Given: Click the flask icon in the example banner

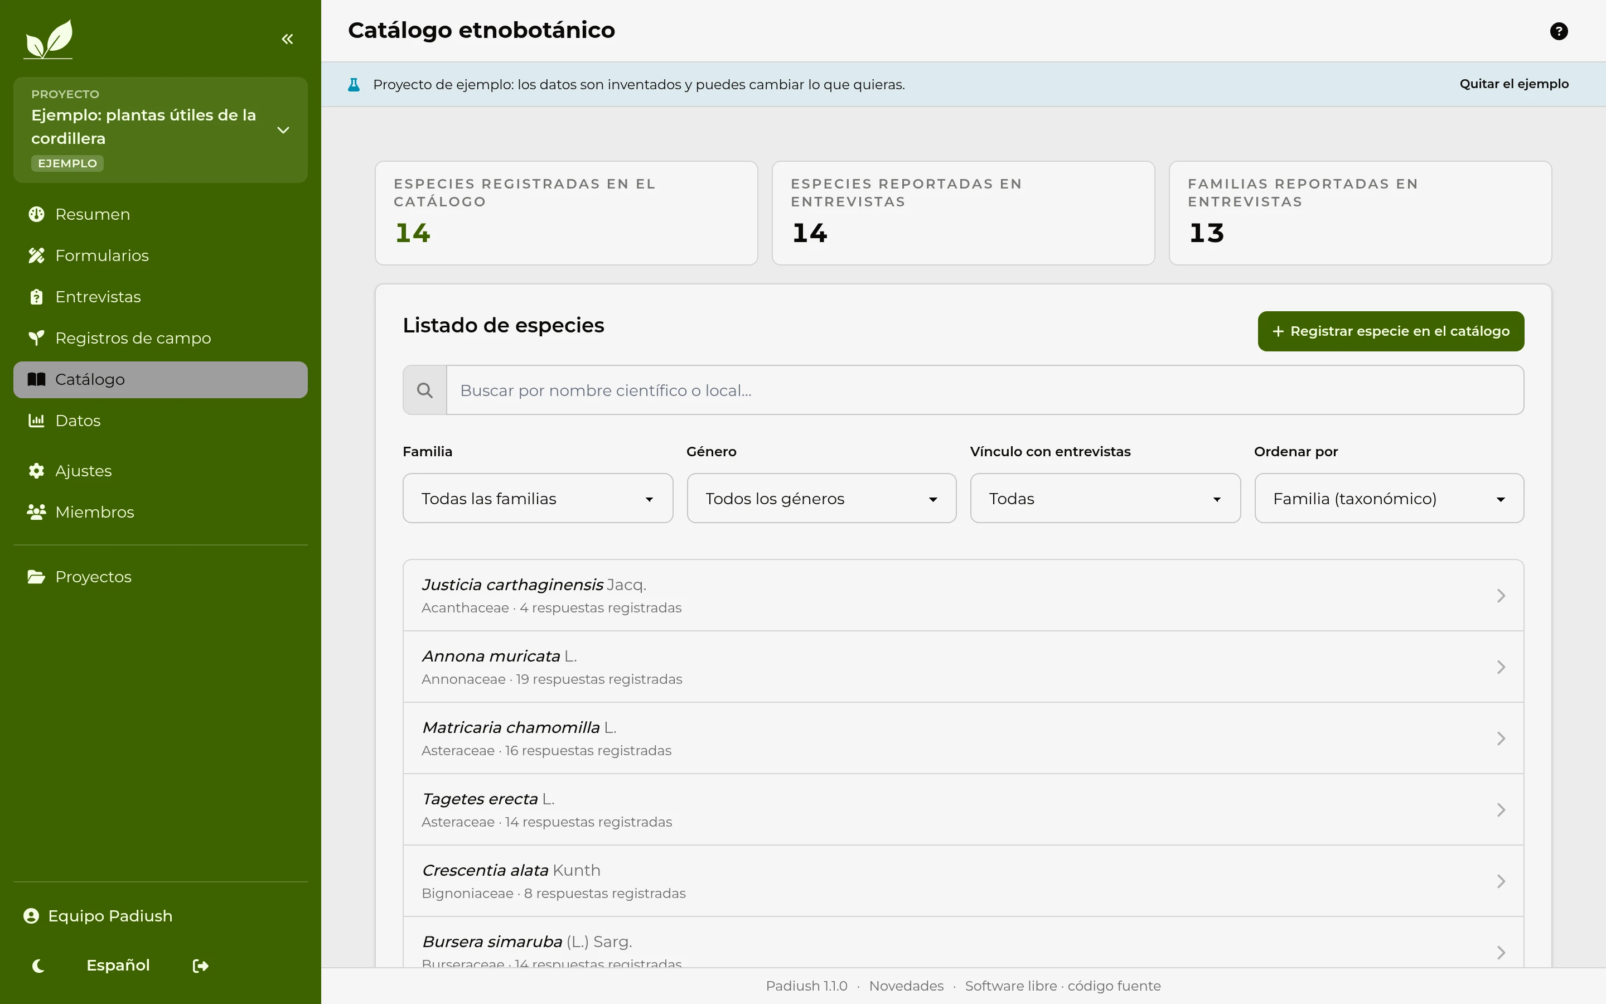Looking at the screenshot, I should click(x=354, y=84).
